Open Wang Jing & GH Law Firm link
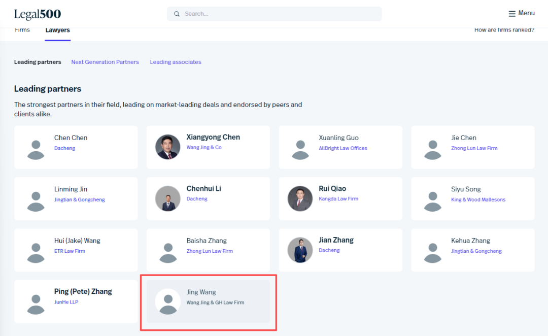Image resolution: width=548 pixels, height=336 pixels. (x=215, y=303)
